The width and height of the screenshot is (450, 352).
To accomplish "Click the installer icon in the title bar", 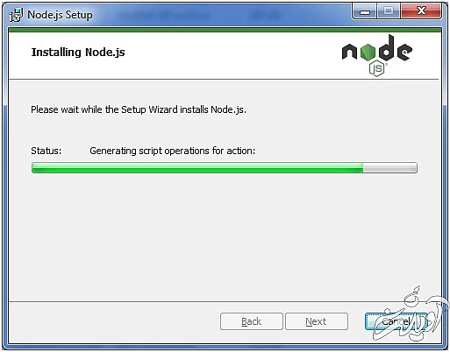I will 16,15.
